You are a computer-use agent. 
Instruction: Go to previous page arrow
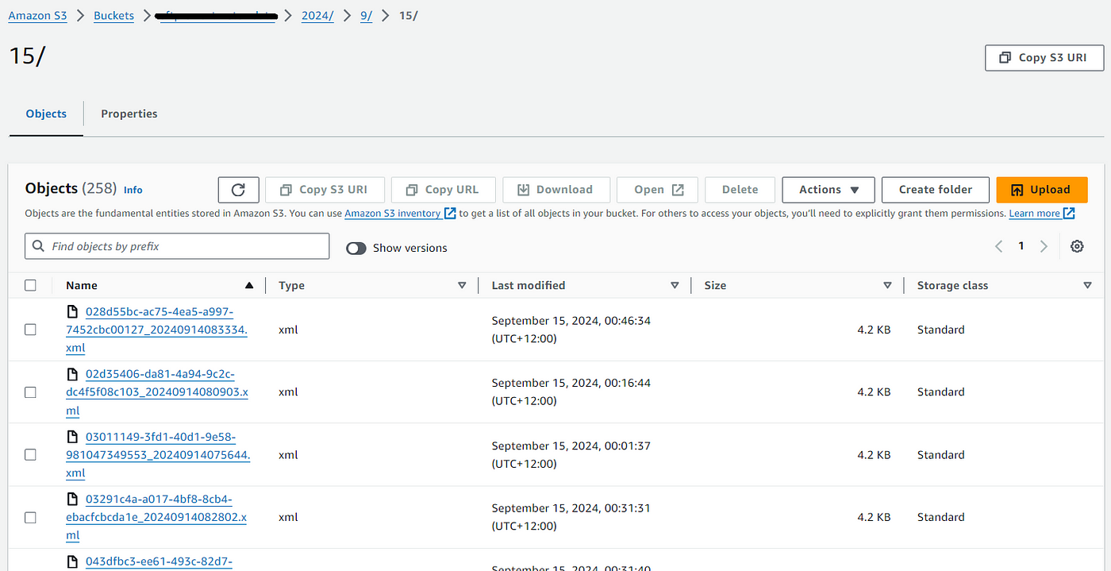[999, 246]
